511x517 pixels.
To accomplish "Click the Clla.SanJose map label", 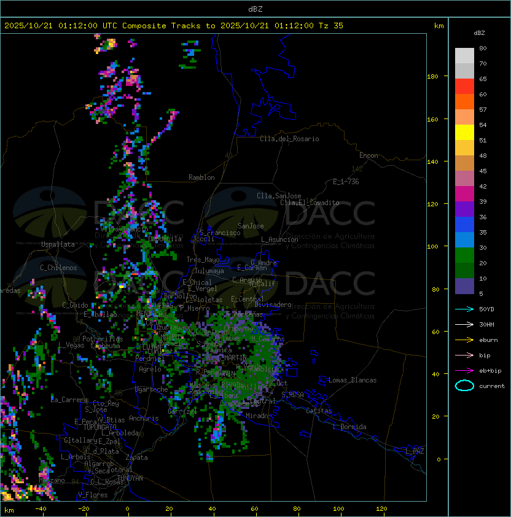I will point(279,196).
